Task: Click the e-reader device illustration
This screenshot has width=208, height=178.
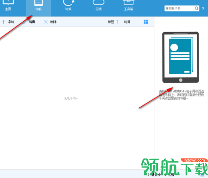Action: pos(181,57)
